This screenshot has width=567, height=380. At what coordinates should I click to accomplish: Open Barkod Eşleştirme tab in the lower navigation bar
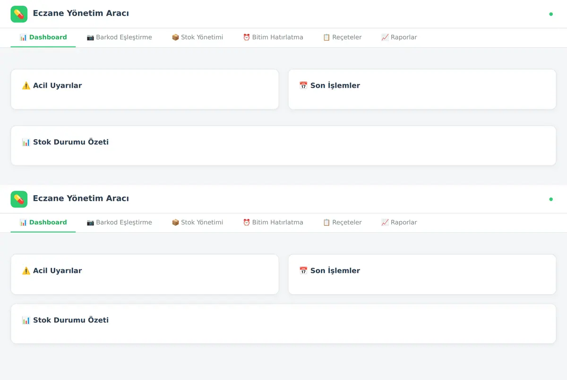click(119, 223)
